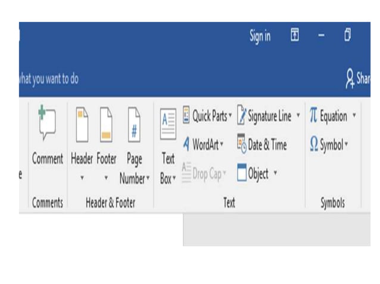Image resolution: width=380 pixels, height=284 pixels.
Task: Expand the Header dropdown arrow
Action: click(82, 178)
